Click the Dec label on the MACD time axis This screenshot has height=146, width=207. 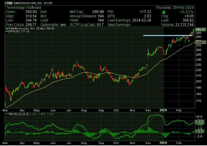click(148, 143)
